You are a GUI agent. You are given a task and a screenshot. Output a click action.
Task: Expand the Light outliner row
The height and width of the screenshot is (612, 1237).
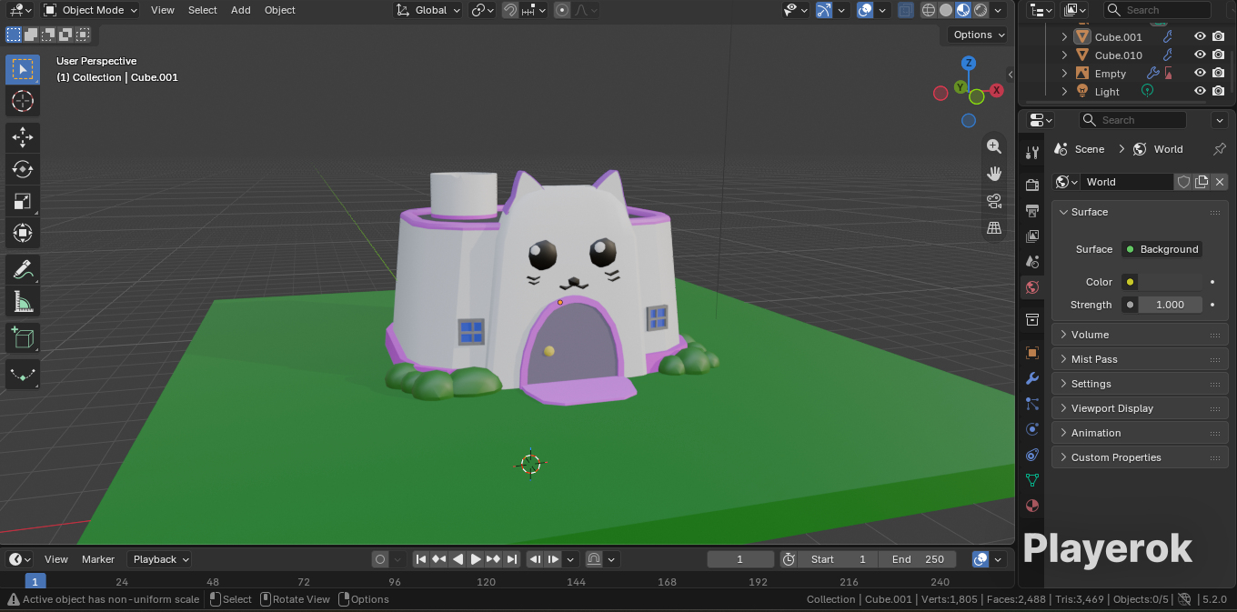click(1065, 92)
